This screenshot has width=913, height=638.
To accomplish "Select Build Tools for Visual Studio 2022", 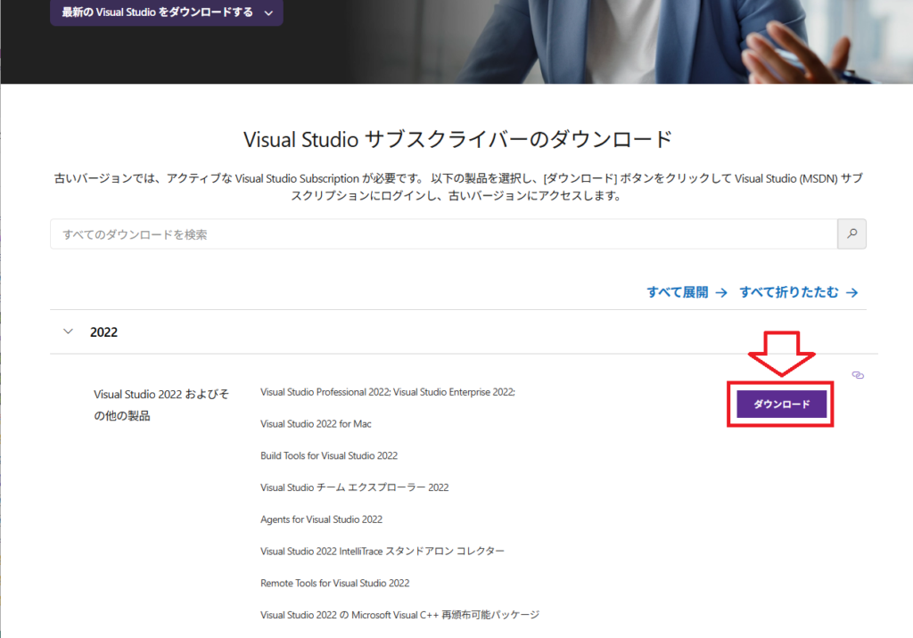I will 329,456.
